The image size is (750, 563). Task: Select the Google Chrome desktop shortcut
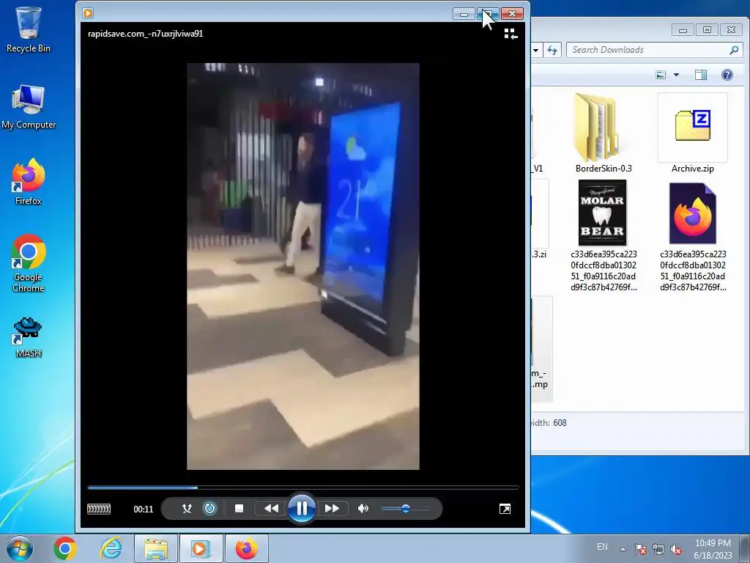coord(29,263)
